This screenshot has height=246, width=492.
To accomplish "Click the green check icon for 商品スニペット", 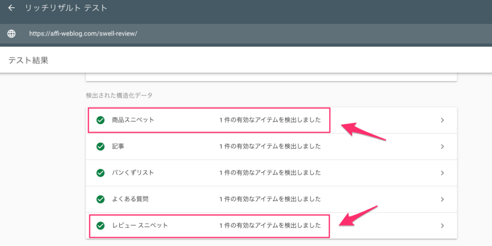I will (100, 120).
